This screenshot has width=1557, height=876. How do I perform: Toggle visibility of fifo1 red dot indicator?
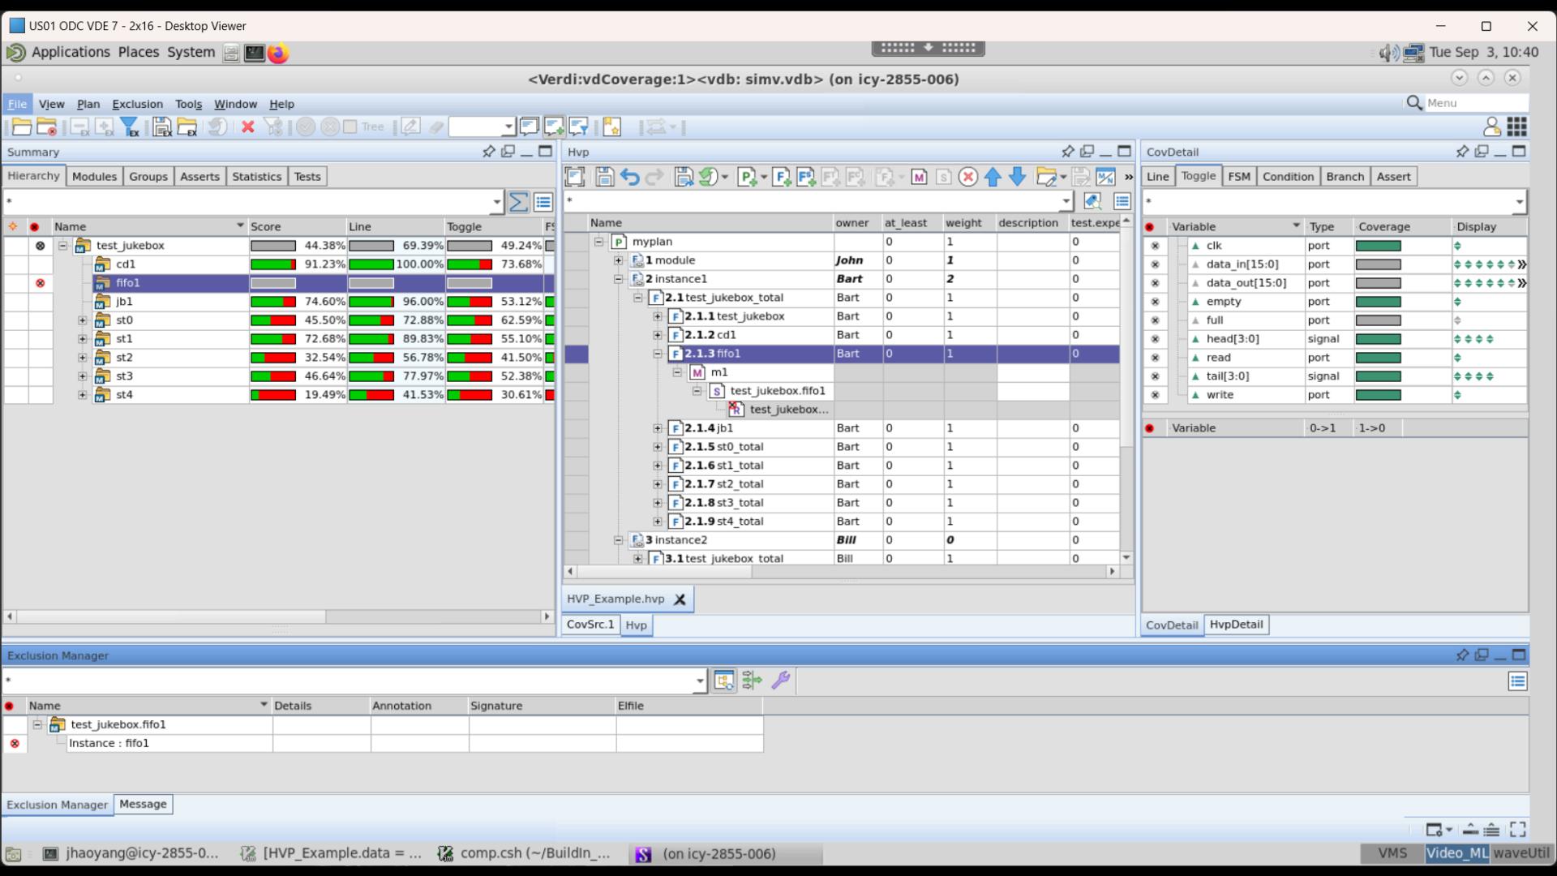coord(40,282)
